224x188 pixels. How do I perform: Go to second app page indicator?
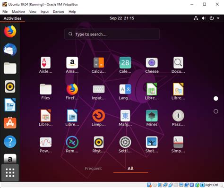tap(216, 111)
